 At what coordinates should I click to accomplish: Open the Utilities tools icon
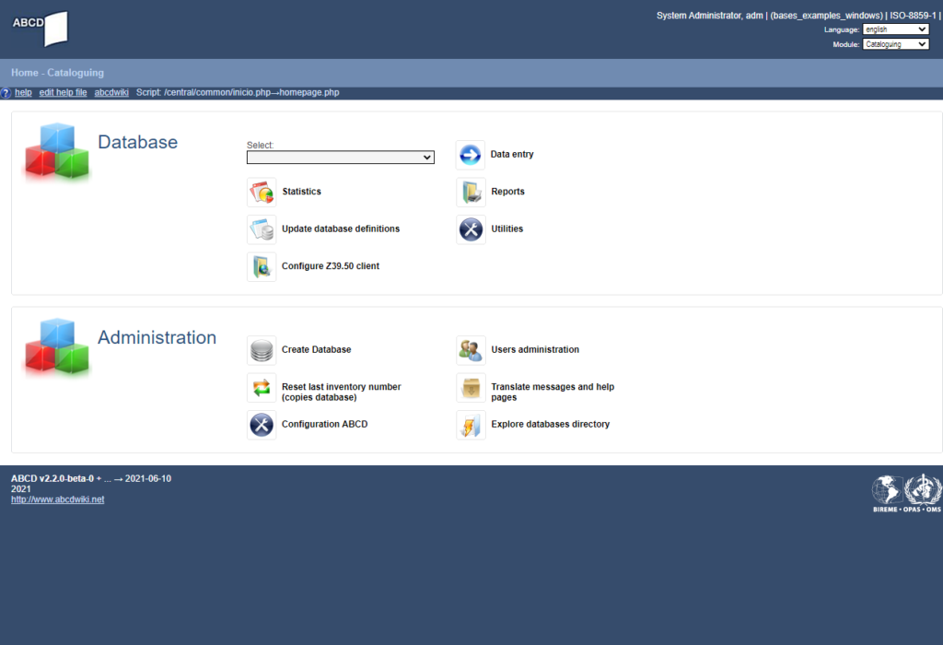471,229
